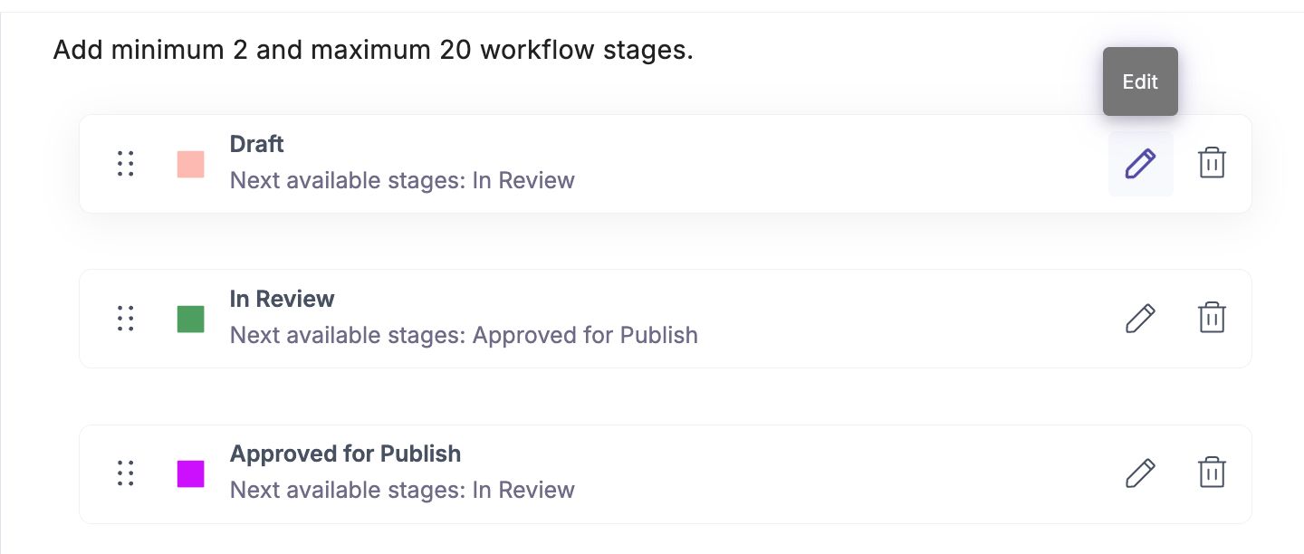The height and width of the screenshot is (554, 1304).
Task: Click the workflow stages instruction text
Action: (x=371, y=49)
